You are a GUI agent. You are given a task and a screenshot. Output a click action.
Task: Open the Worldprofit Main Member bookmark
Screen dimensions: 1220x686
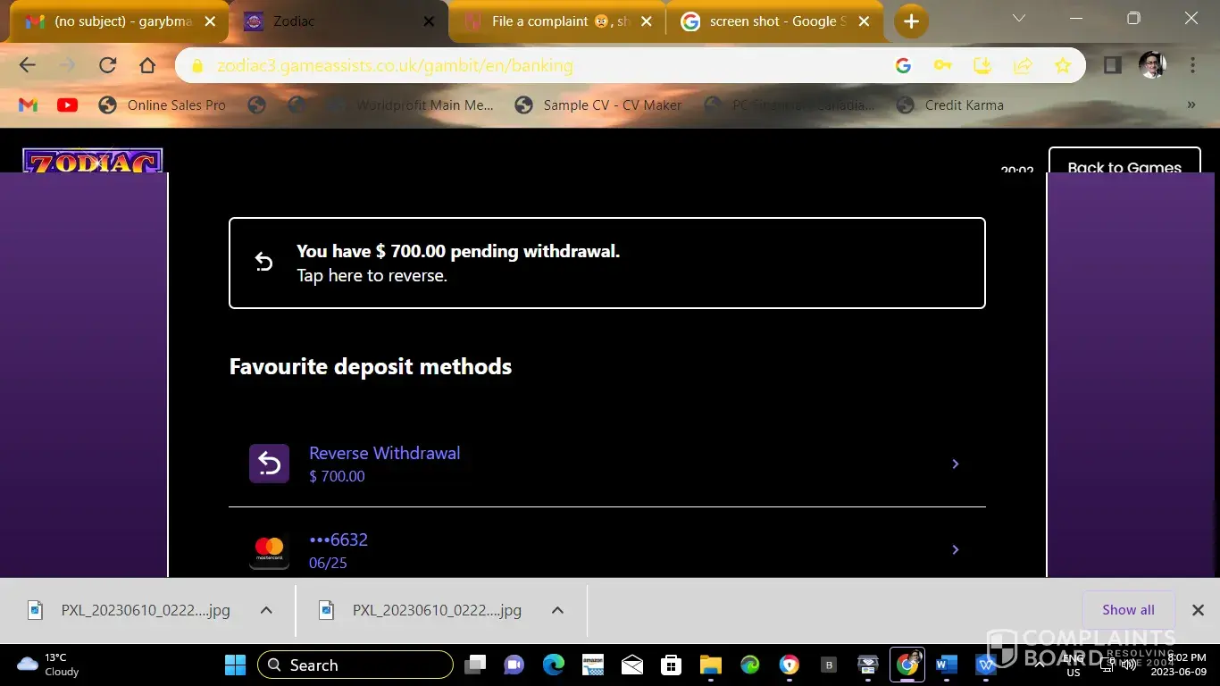409,105
